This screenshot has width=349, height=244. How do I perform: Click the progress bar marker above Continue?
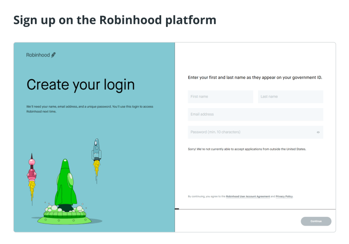[x=177, y=209]
